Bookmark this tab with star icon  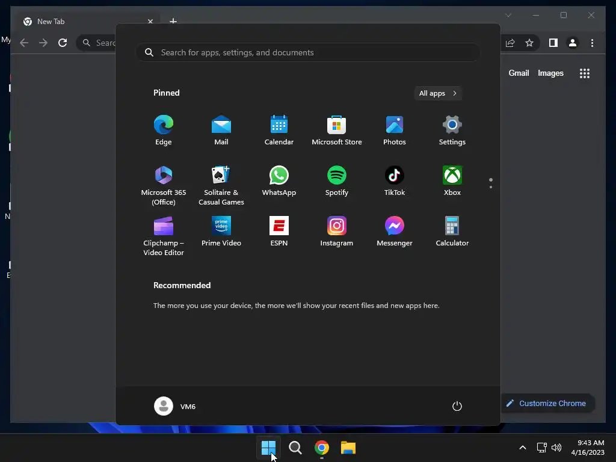[529, 43]
